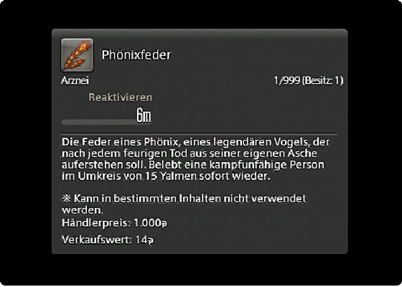Click the text '15 Yalmen sofort wieder'
Viewport: 402px width, 287px height.
coord(207,177)
